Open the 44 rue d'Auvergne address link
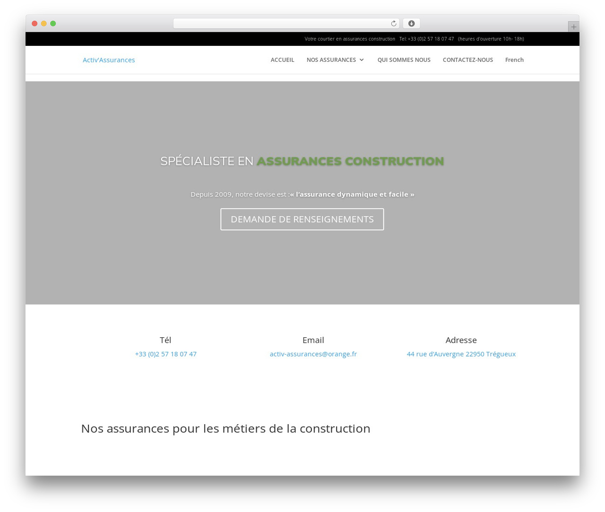Image resolution: width=605 pixels, height=512 pixels. click(461, 354)
